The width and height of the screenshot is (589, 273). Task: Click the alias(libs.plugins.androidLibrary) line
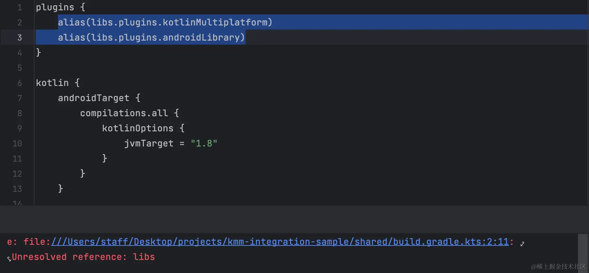[x=151, y=37]
